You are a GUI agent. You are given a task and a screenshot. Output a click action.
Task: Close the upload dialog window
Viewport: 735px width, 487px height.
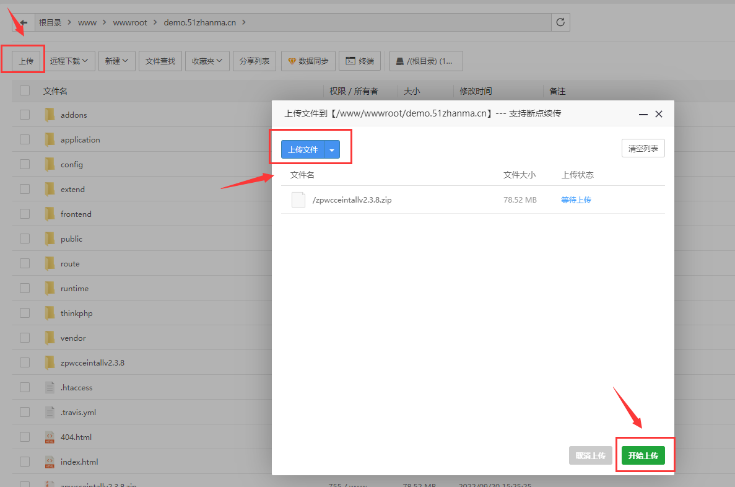coord(659,114)
